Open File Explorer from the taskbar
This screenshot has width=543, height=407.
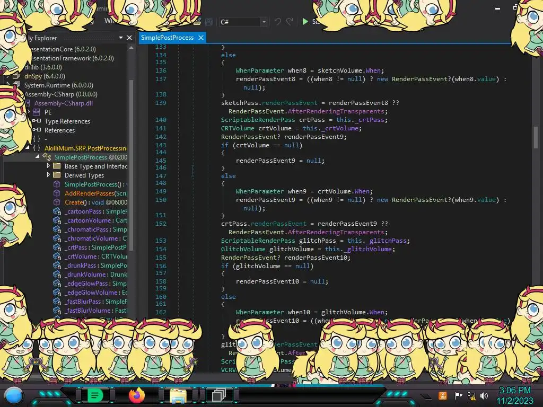point(178,395)
